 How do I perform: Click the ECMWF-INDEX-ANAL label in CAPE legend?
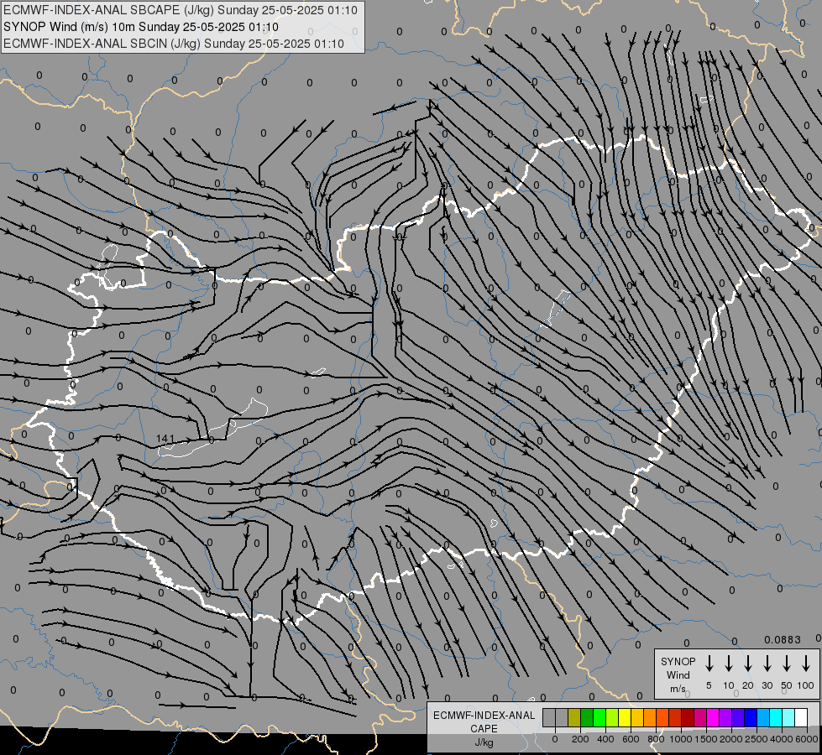pyautogui.click(x=484, y=716)
